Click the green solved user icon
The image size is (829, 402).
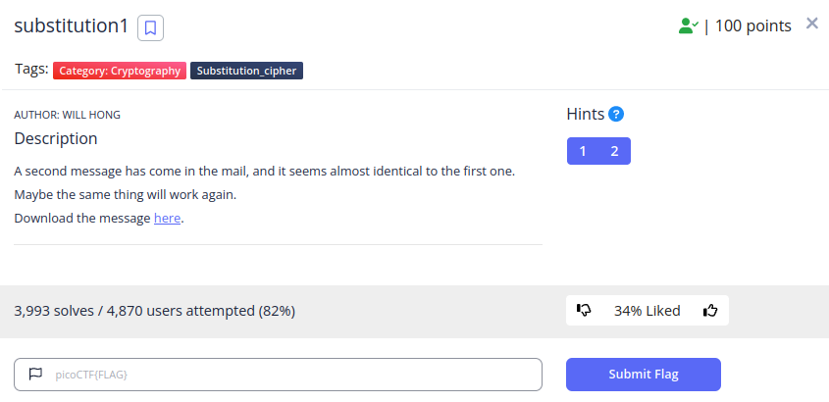689,25
